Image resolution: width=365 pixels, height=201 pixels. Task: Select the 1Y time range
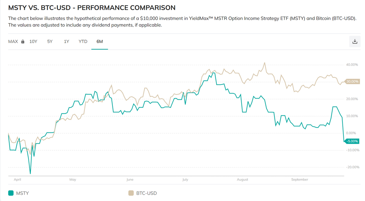click(66, 41)
